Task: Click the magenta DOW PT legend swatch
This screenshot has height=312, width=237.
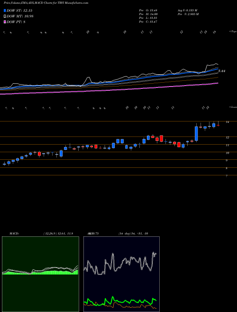Action: pos(5,22)
